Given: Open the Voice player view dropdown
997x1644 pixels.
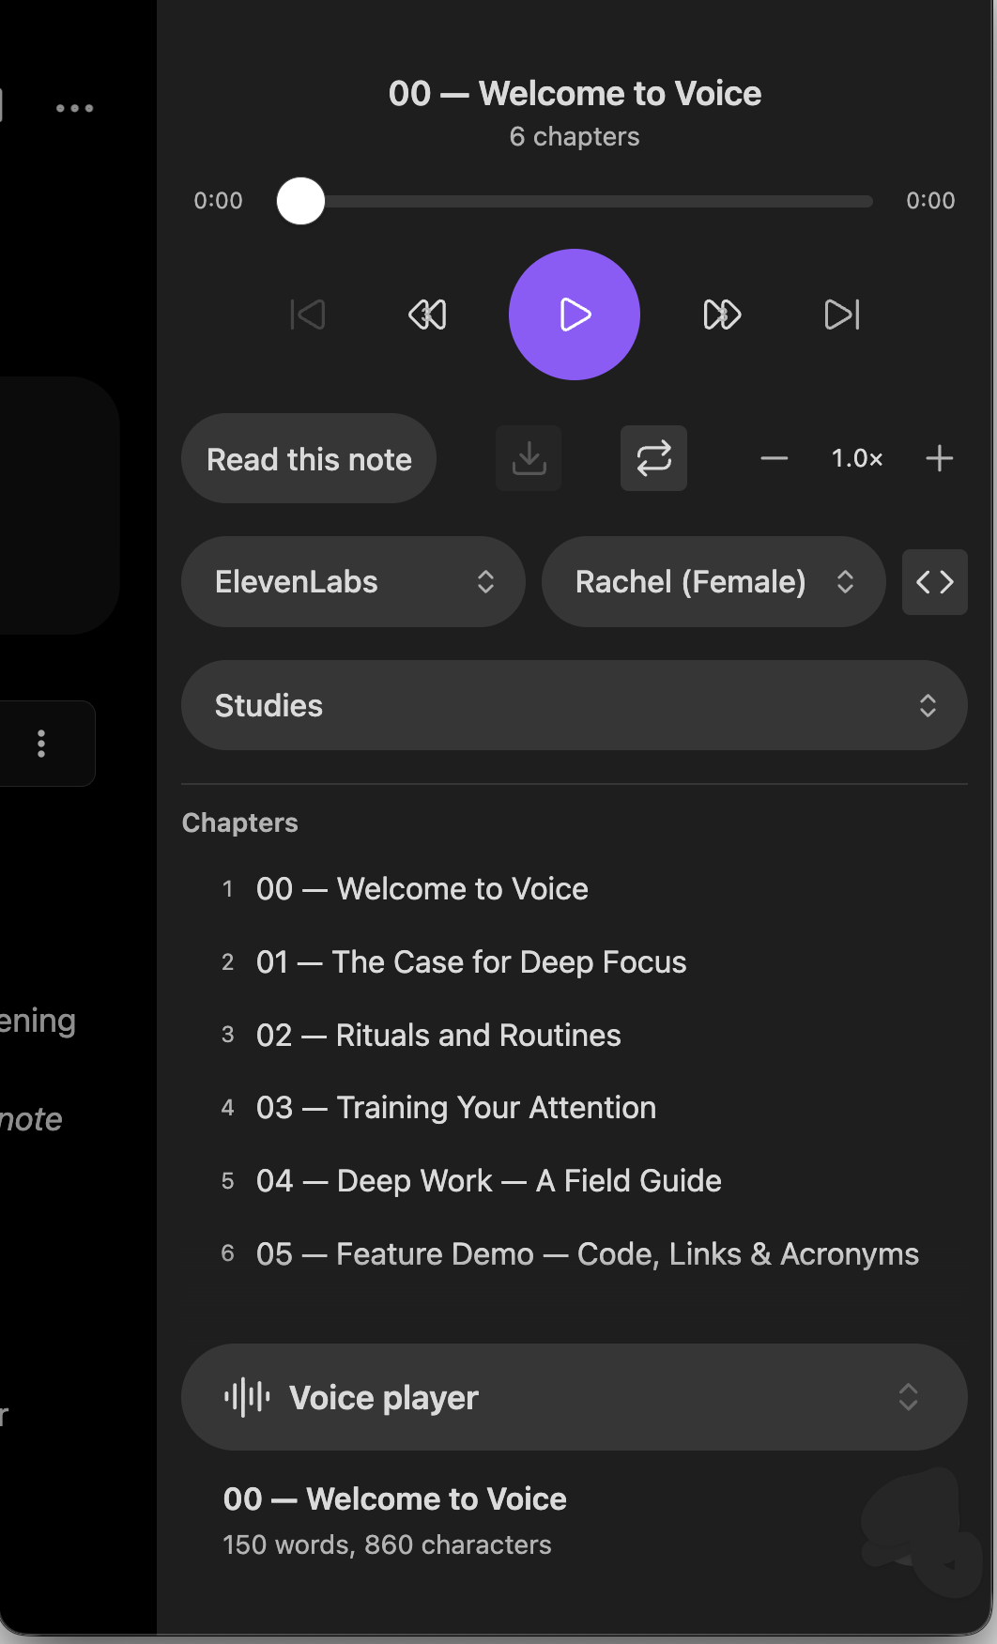Looking at the screenshot, I should click(575, 1397).
